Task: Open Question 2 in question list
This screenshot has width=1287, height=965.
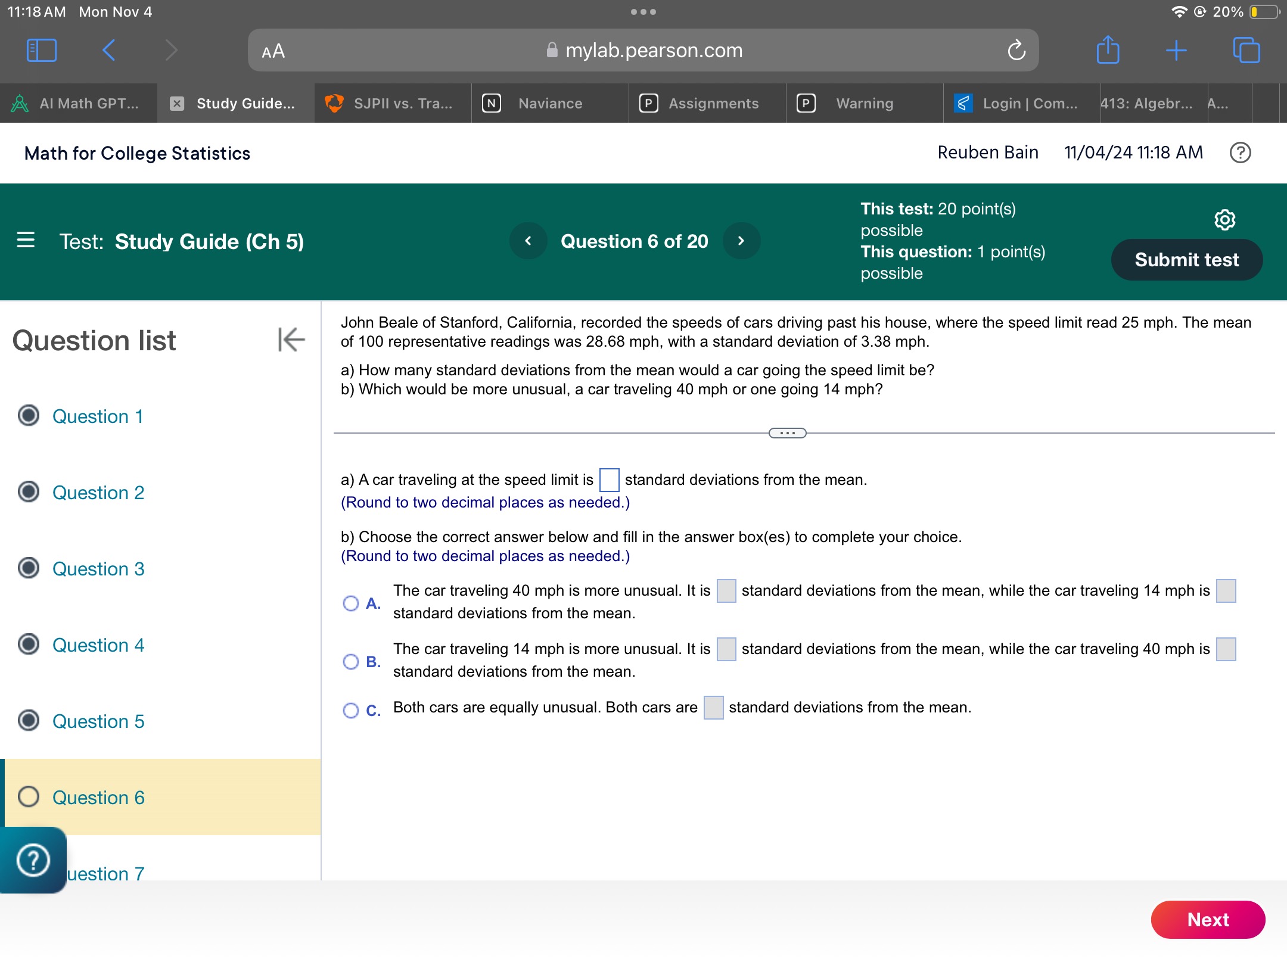Action: point(98,493)
